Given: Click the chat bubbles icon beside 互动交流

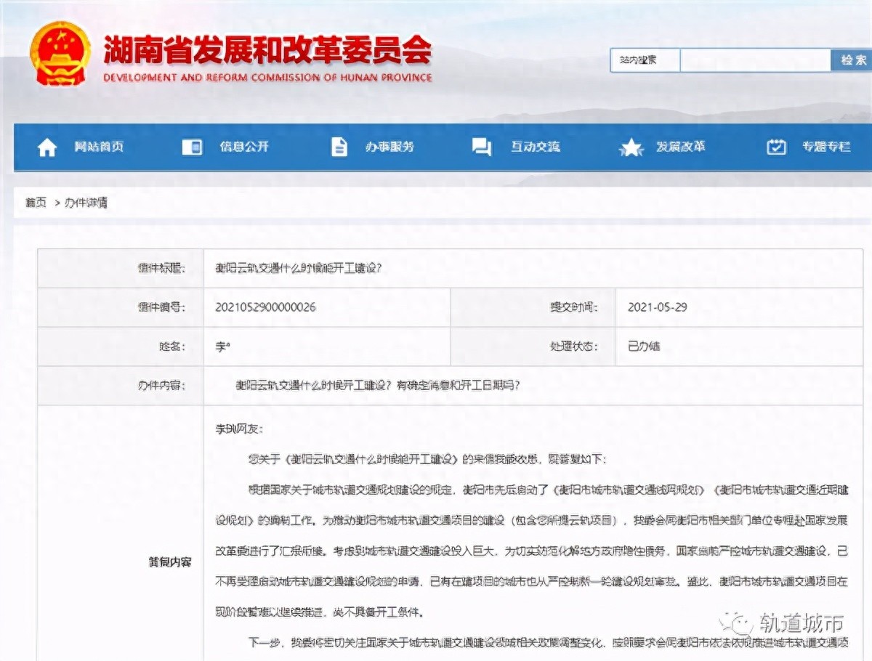Looking at the screenshot, I should click(x=481, y=147).
